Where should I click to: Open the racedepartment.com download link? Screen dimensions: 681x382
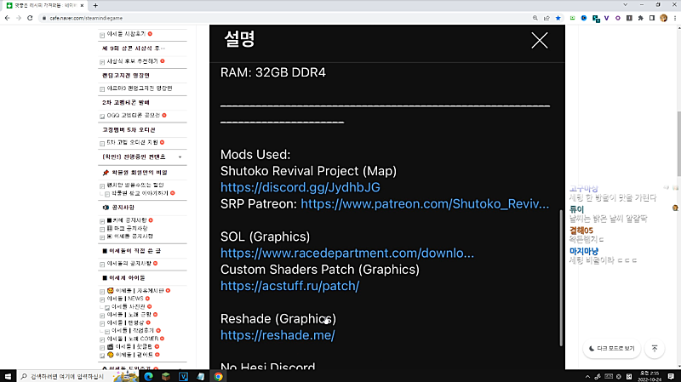click(347, 253)
